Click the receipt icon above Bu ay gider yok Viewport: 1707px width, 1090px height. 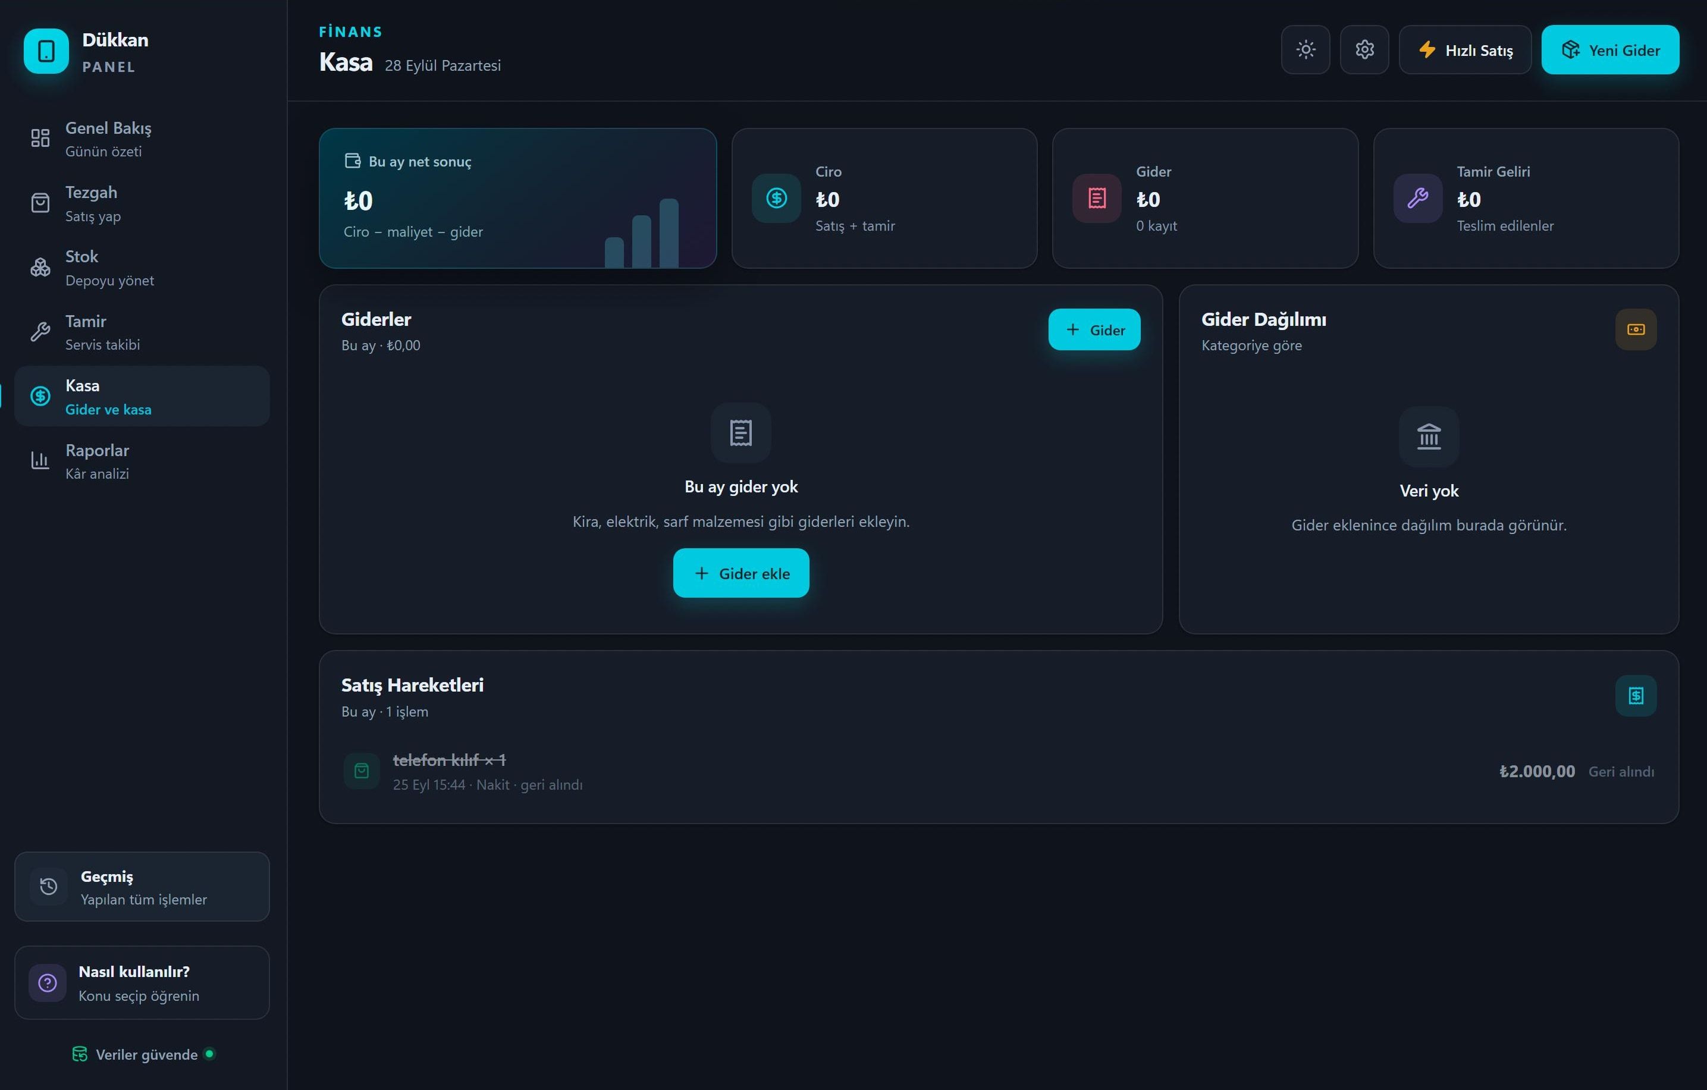point(740,432)
